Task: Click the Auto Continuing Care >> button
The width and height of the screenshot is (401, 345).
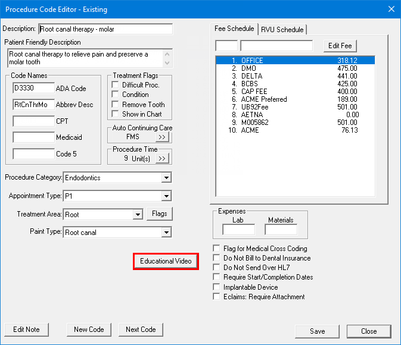Action: coord(162,137)
